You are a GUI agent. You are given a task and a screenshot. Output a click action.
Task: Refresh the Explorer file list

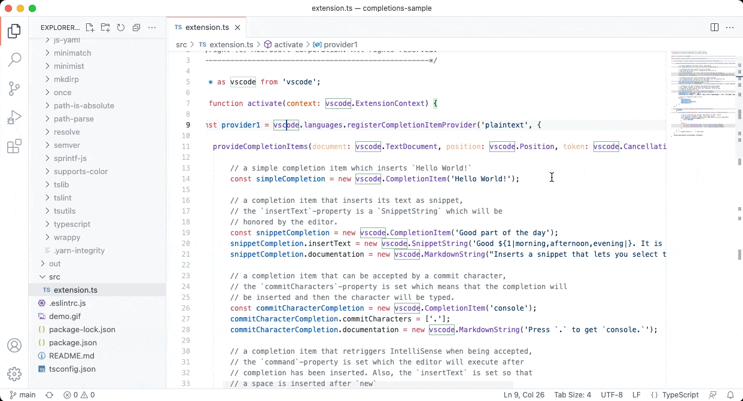point(120,28)
